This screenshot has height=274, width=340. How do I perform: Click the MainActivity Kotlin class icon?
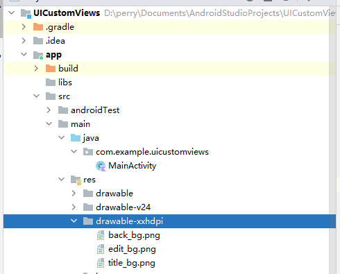click(101, 166)
